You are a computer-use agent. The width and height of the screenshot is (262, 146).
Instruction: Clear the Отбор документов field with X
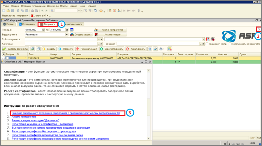point(102,39)
